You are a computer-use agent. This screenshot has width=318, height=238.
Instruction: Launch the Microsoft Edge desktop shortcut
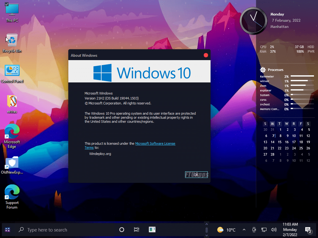(x=12, y=132)
